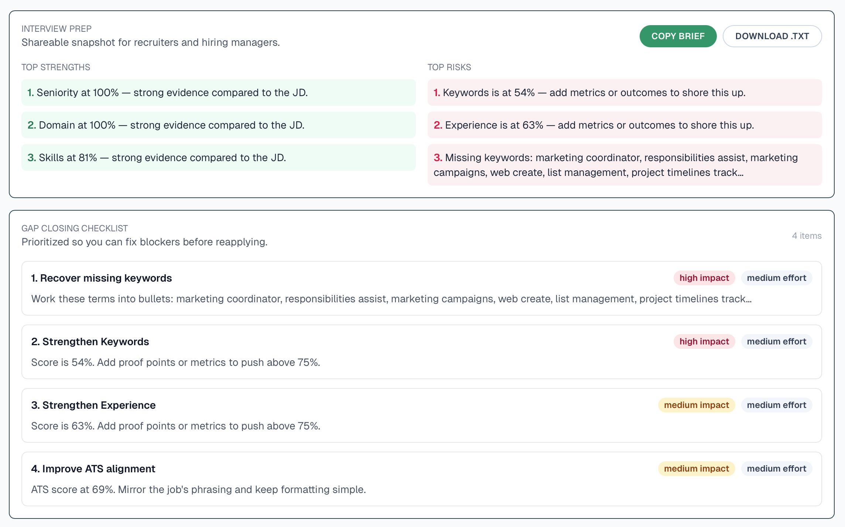
Task: Select the TOP STRENGTHS section header
Action: pos(55,67)
